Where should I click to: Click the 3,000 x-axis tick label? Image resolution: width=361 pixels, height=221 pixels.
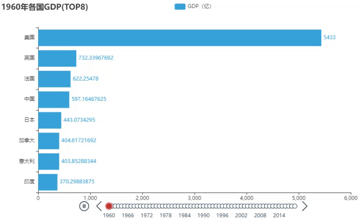coord(194,198)
